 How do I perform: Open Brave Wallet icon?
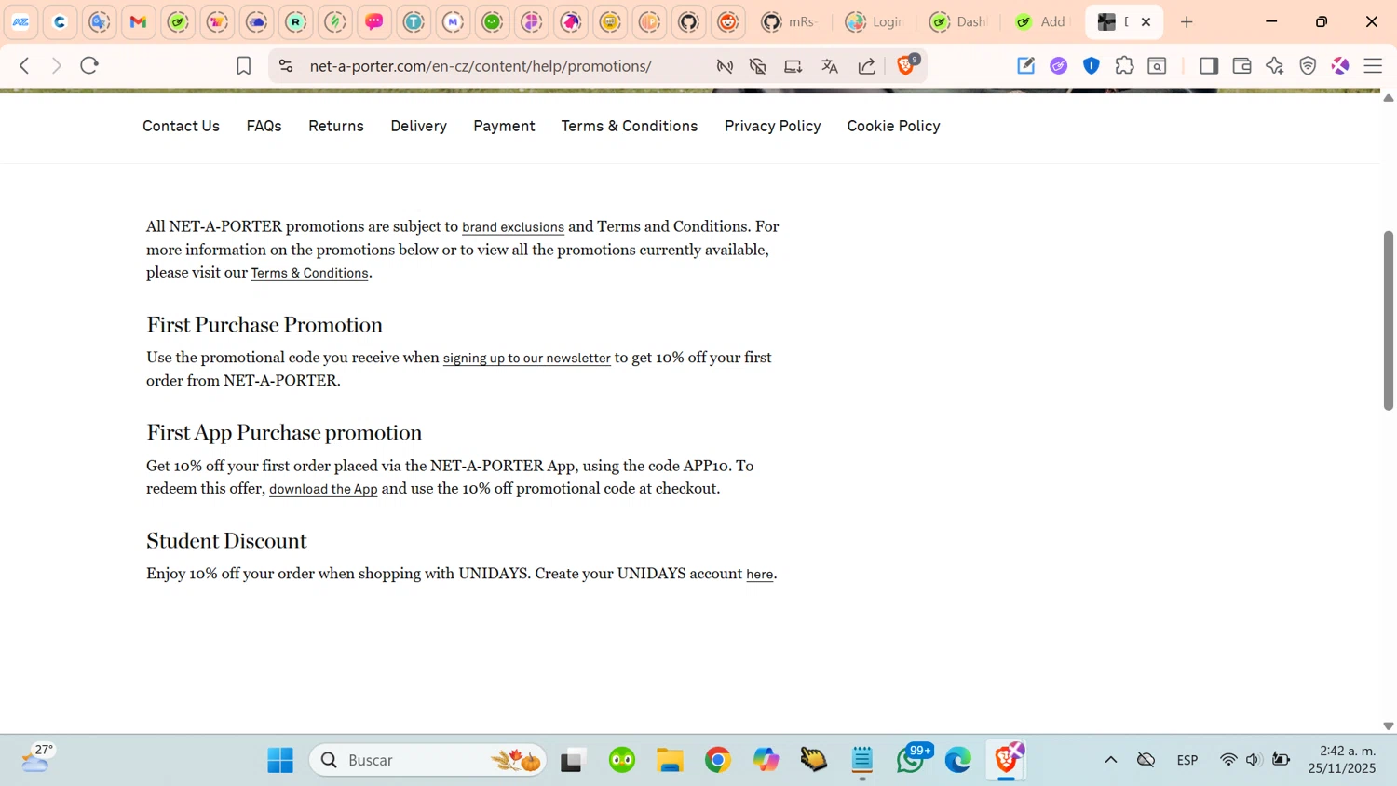click(x=1241, y=65)
